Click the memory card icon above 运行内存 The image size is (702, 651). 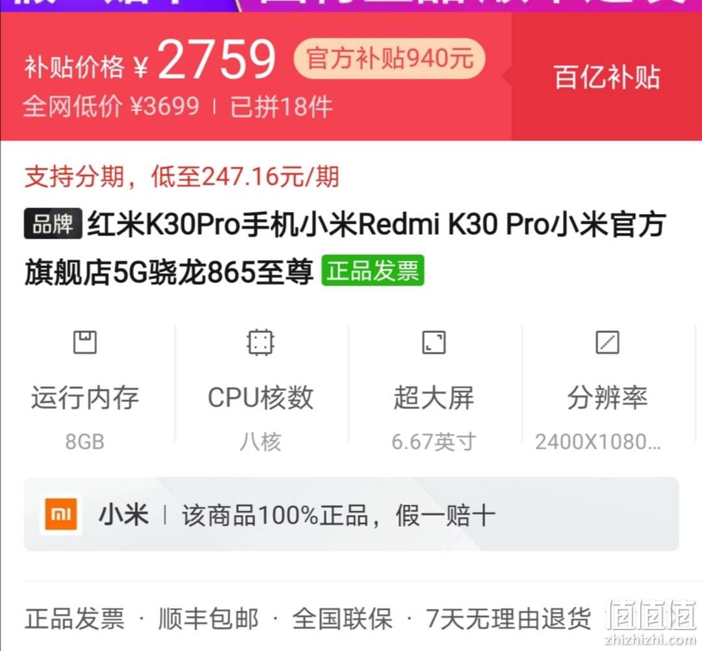[x=84, y=342]
